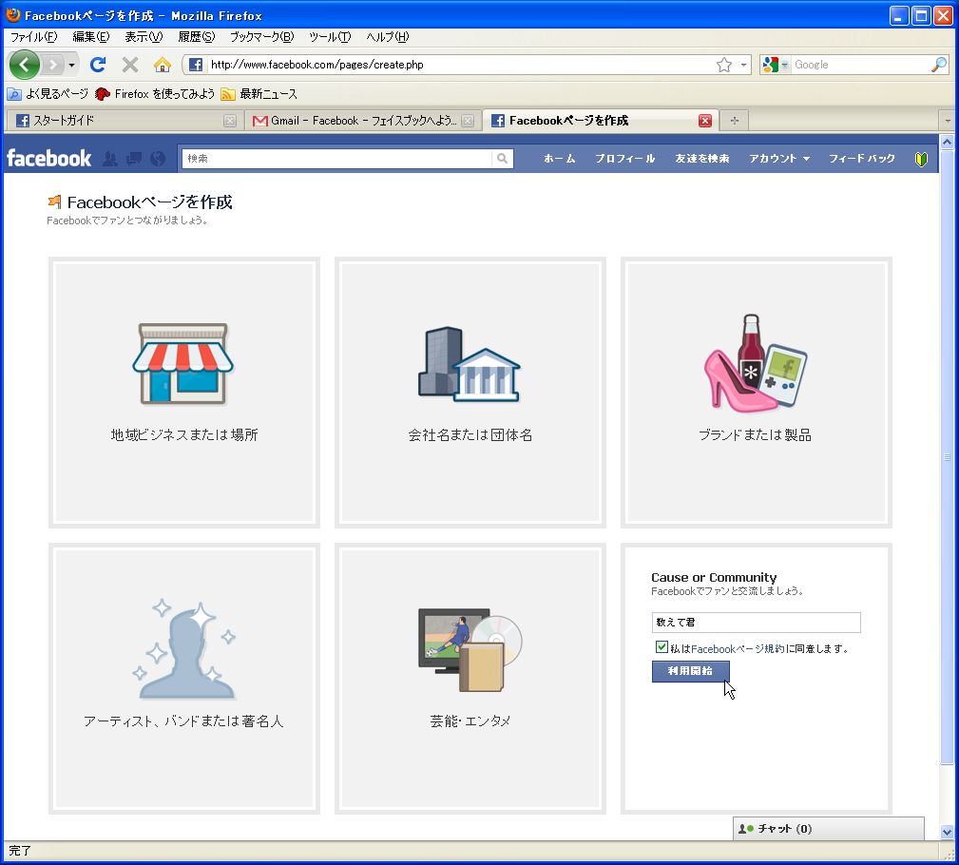Reload the page with the refresh icon
This screenshot has height=865, width=959.
[x=98, y=65]
